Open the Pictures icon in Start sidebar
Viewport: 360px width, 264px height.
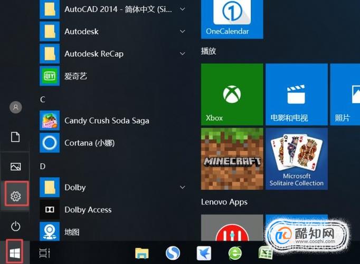point(16,167)
